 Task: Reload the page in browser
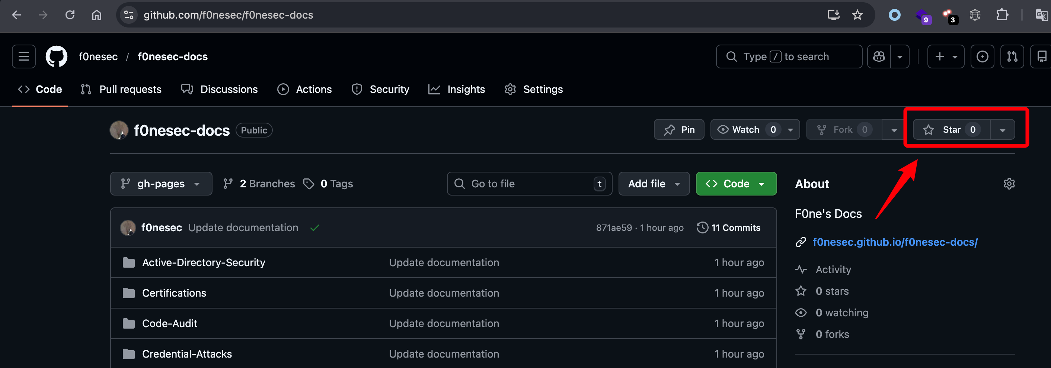pos(70,15)
